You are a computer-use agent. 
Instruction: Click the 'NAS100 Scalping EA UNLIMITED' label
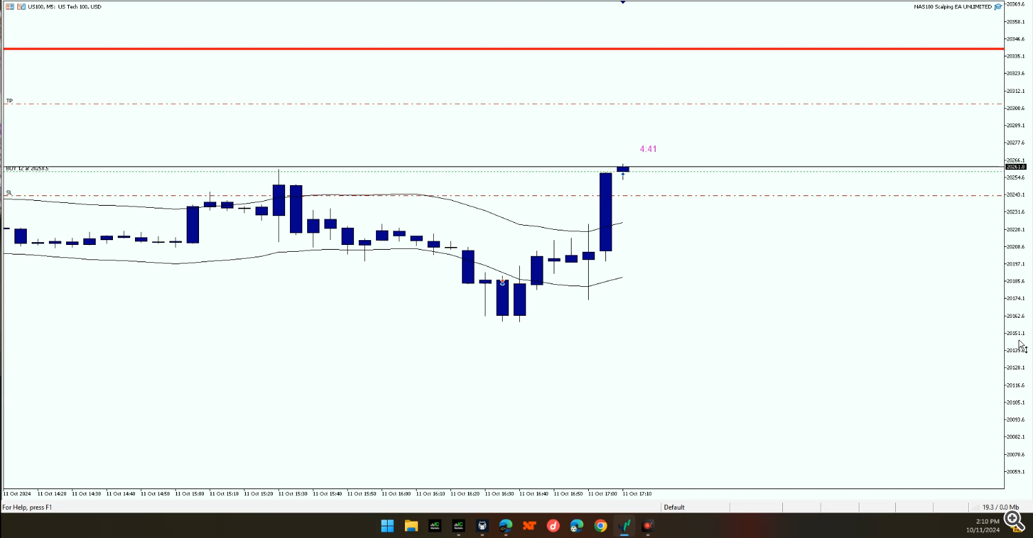(x=952, y=7)
